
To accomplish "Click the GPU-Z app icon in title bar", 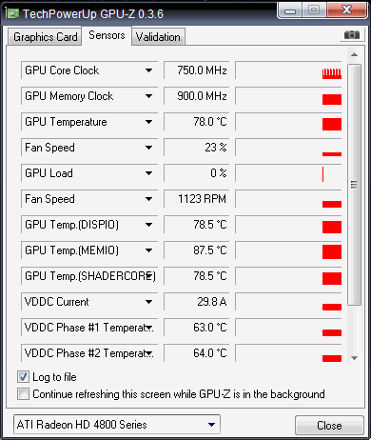I will pyautogui.click(x=13, y=13).
